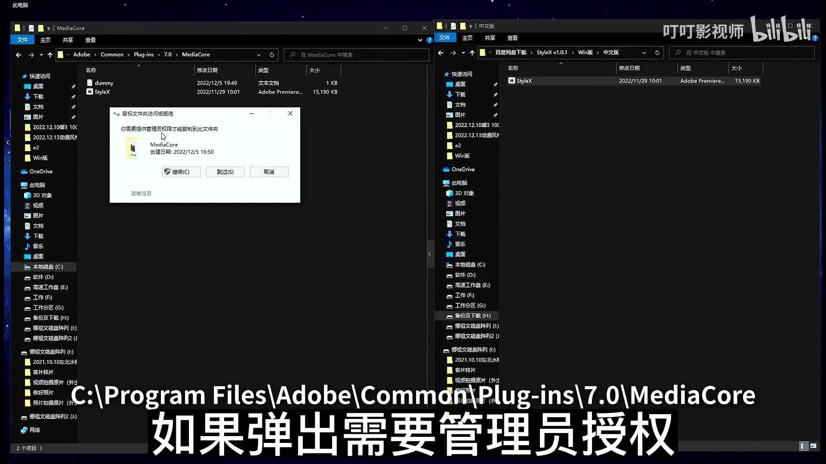This screenshot has height=464, width=826.
Task: Select 备份及下载 (H:) in right navigation tree
Action: click(472, 316)
